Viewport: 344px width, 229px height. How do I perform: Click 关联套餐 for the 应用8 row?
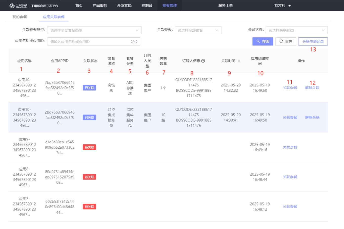290,177
